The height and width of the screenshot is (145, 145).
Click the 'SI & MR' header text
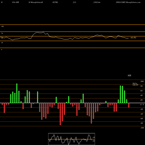15,2
